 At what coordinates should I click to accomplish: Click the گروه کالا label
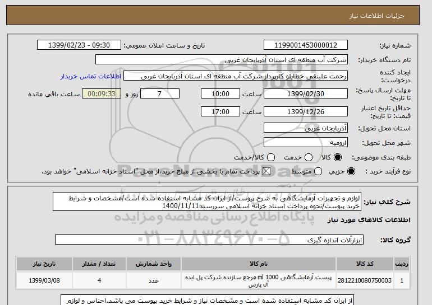396,240
